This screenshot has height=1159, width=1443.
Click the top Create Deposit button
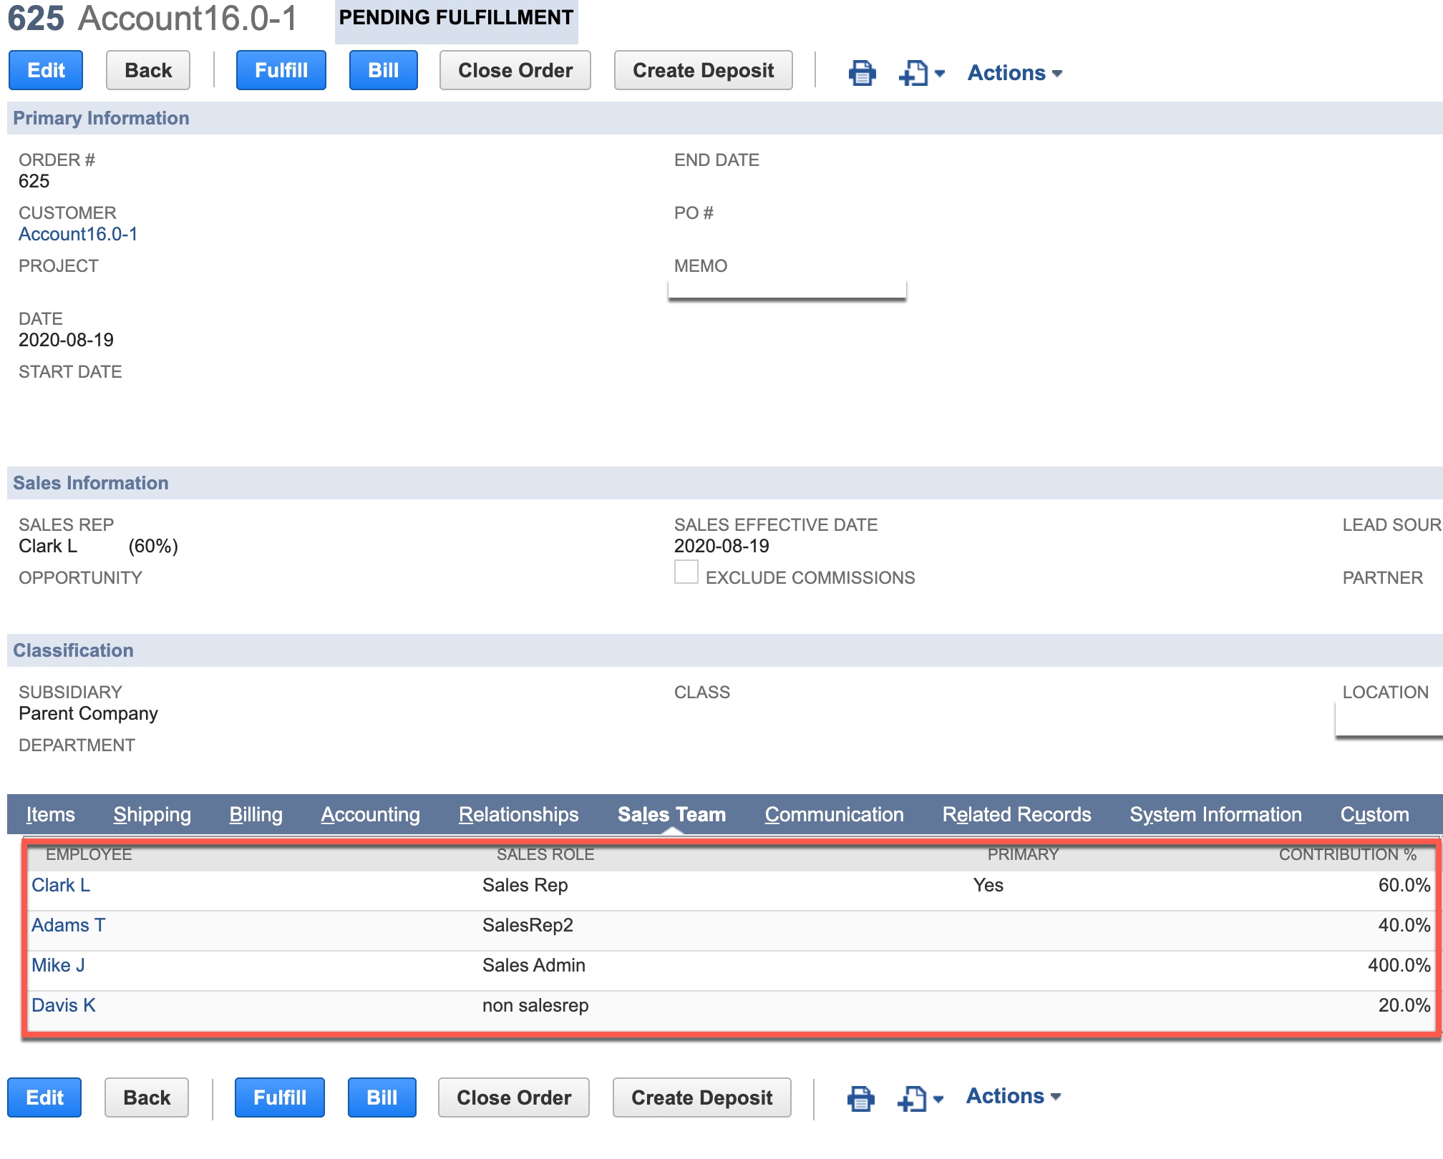704,70
